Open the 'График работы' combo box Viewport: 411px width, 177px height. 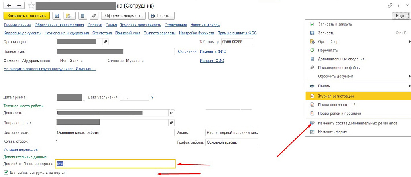[231, 142]
